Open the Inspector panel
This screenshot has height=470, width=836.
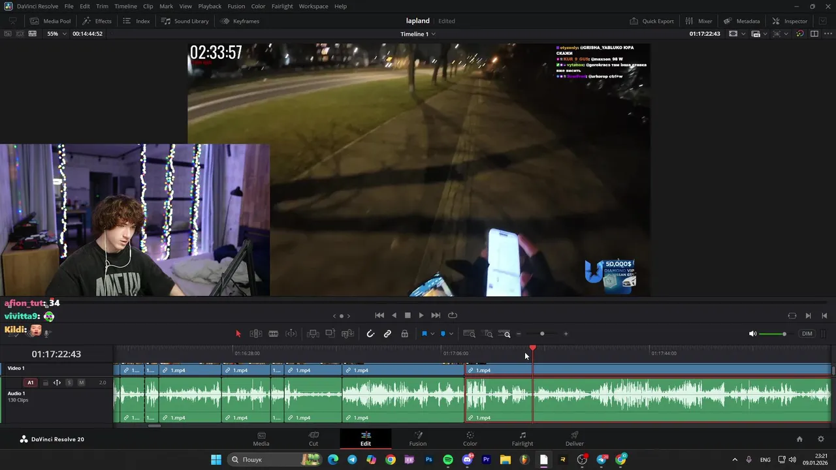789,21
